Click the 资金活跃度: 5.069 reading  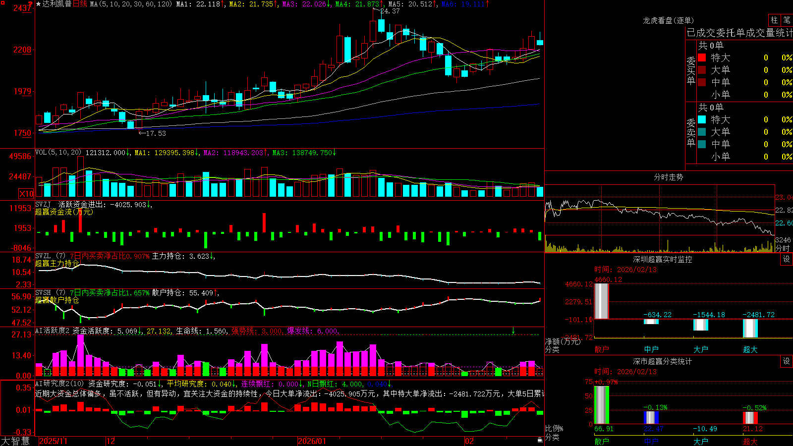pos(105,331)
